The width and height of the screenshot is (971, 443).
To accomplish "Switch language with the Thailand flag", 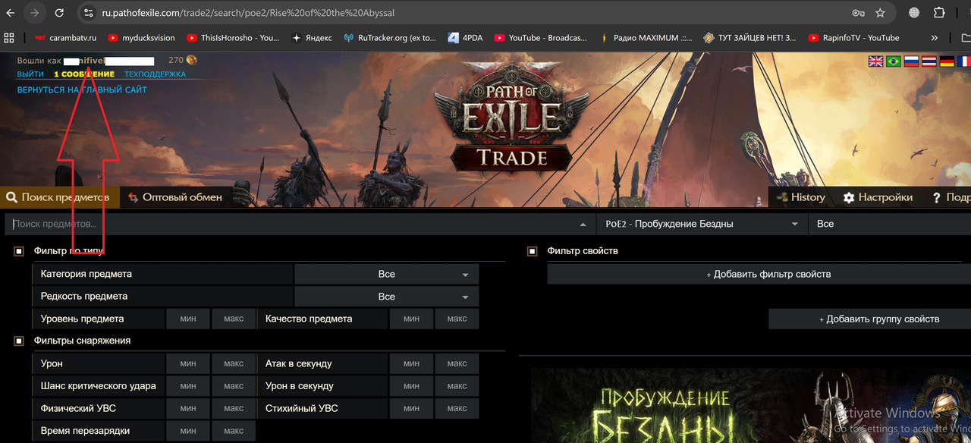I will (929, 61).
